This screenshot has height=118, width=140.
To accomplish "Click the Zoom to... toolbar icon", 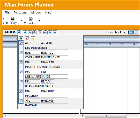I will (31, 19).
